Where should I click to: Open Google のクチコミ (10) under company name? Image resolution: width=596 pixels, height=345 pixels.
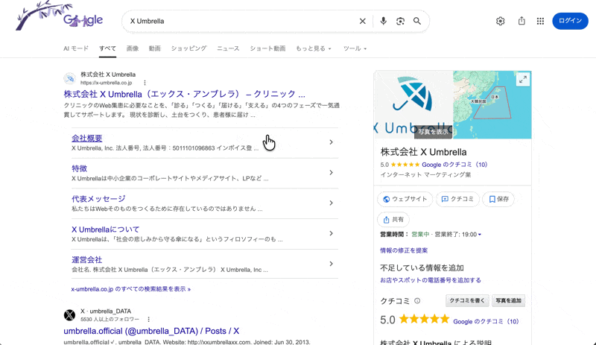tap(454, 165)
